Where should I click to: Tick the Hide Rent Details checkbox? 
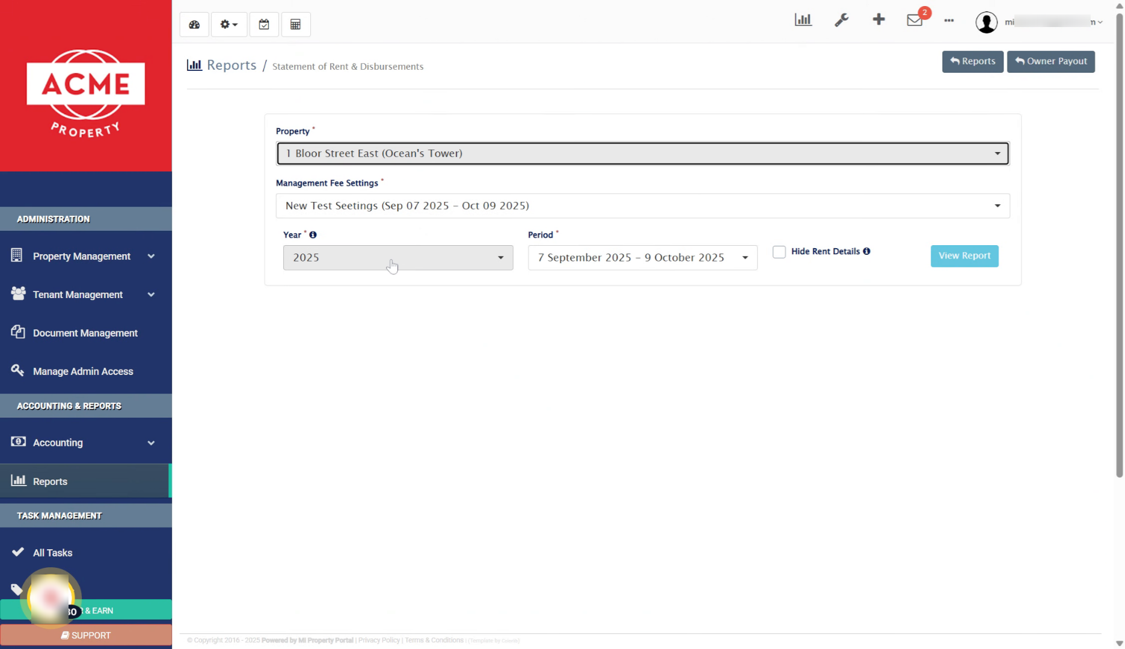(x=779, y=252)
